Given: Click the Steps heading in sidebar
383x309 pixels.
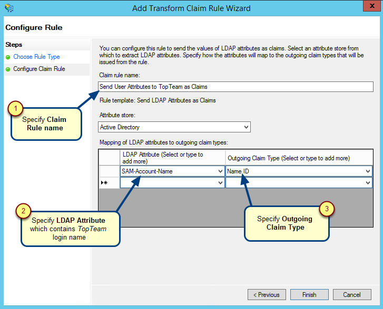Looking at the screenshot, I should pos(14,45).
